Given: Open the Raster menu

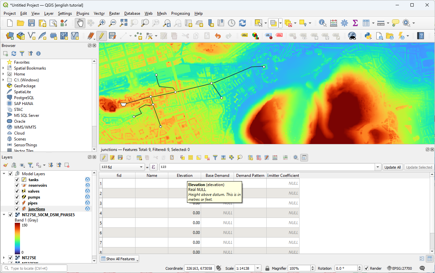Looking at the screenshot, I should (114, 13).
